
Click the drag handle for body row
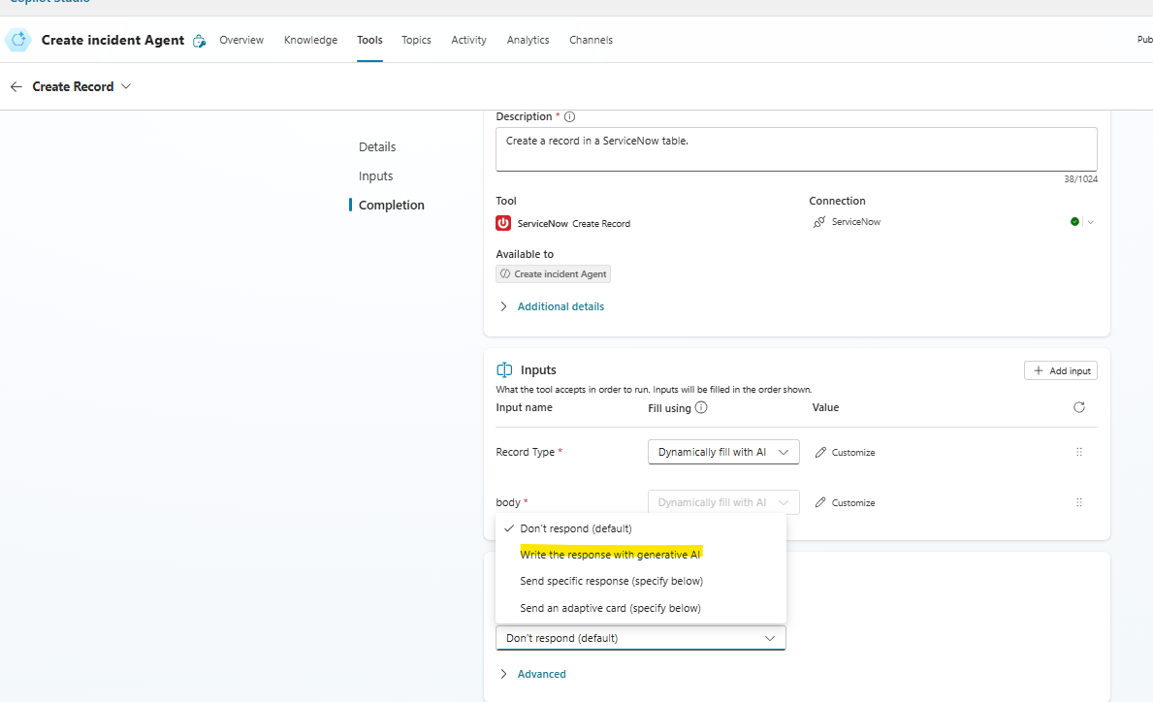pos(1078,502)
